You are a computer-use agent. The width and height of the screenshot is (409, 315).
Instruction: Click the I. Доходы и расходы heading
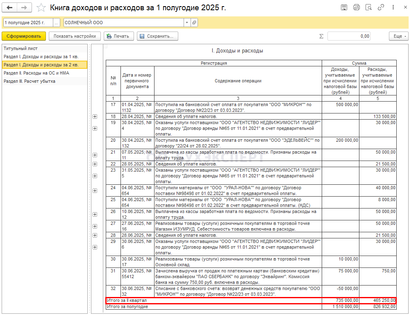tap(237, 50)
